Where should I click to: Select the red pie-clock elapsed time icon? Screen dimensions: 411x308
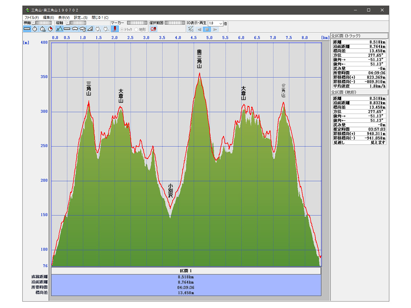tap(50, 29)
